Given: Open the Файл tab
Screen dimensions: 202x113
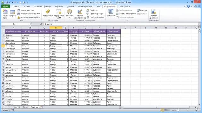Looking at the screenshot, I should (5, 6).
